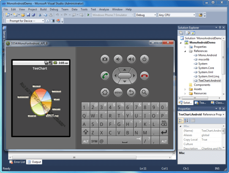229x173 pixels.
Task: Expand the Assets folder node
Action: [185, 89]
